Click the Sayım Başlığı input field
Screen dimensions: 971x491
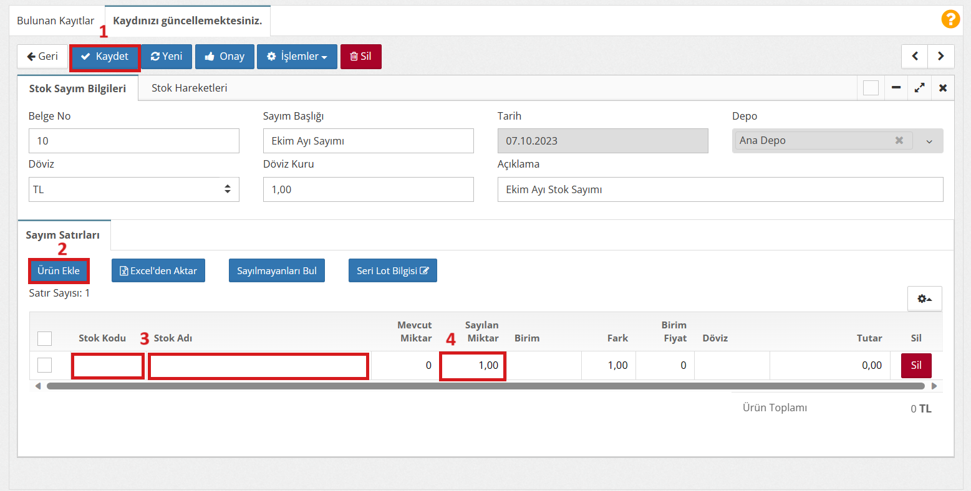point(368,141)
